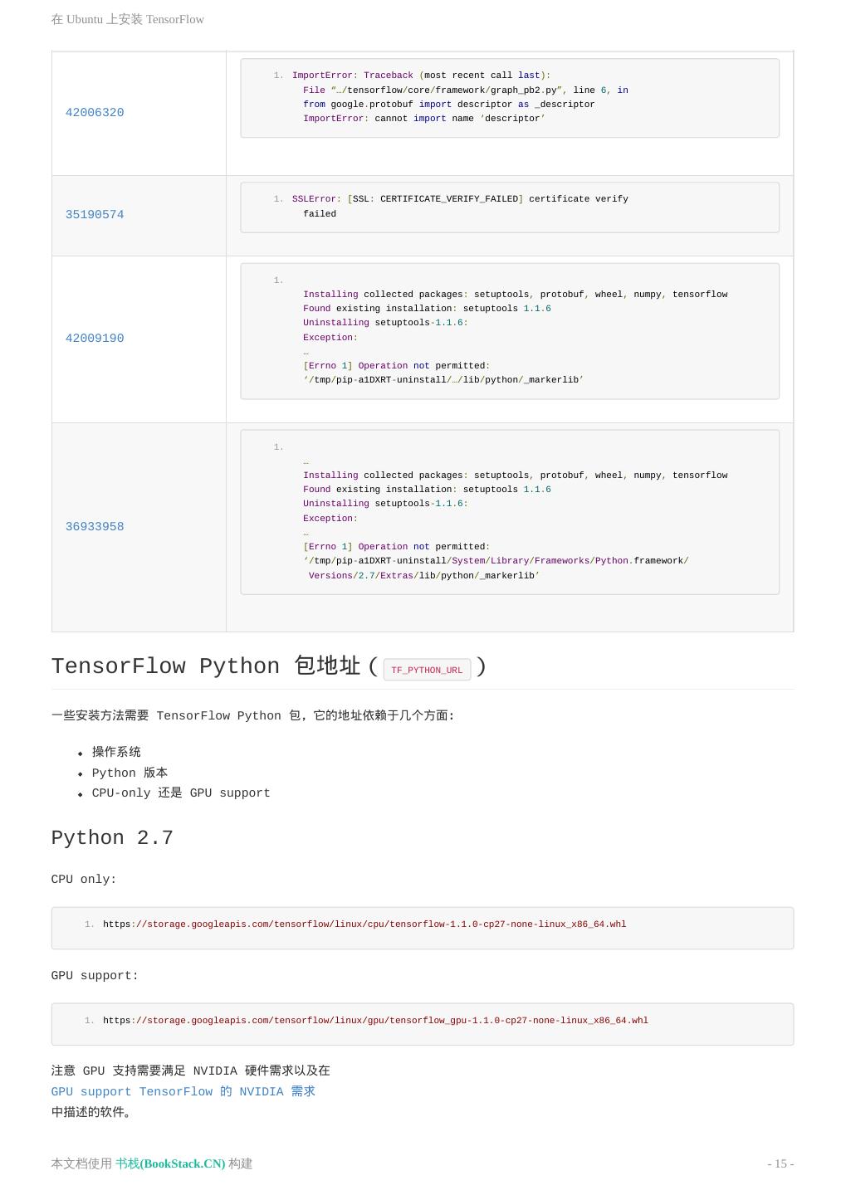Follow the GPU support TensorFlow NVIDIA 需求 link

pyautogui.click(x=183, y=1092)
